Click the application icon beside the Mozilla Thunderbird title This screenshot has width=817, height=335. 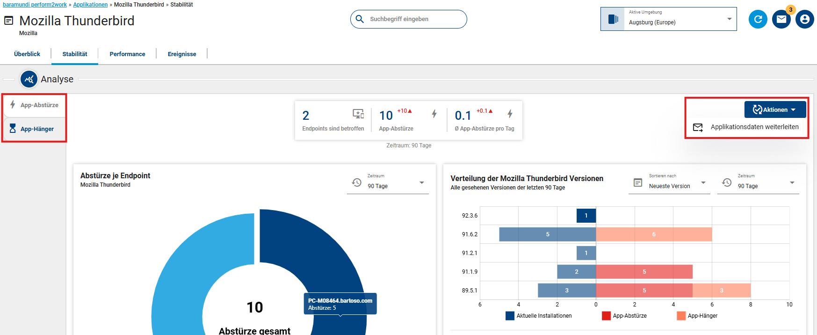pos(9,21)
